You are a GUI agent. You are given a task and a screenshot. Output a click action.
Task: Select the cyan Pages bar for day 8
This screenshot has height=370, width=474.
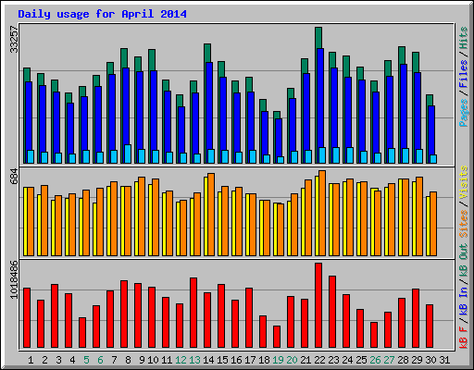click(x=128, y=154)
